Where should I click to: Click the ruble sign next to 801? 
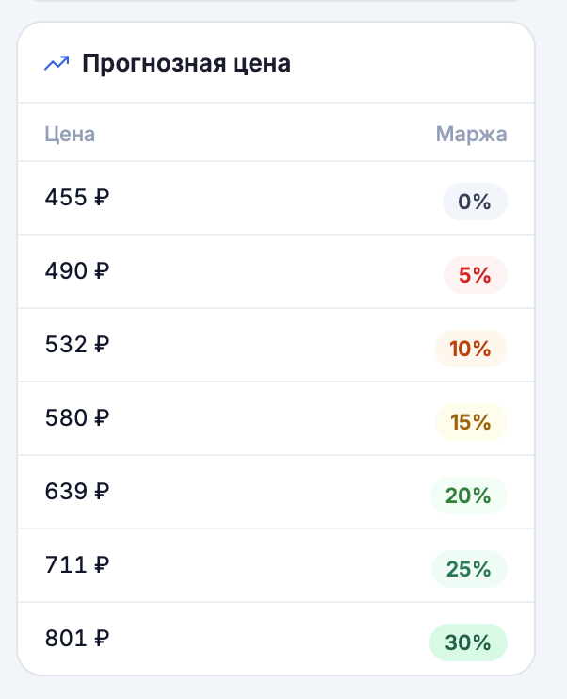pyautogui.click(x=102, y=639)
